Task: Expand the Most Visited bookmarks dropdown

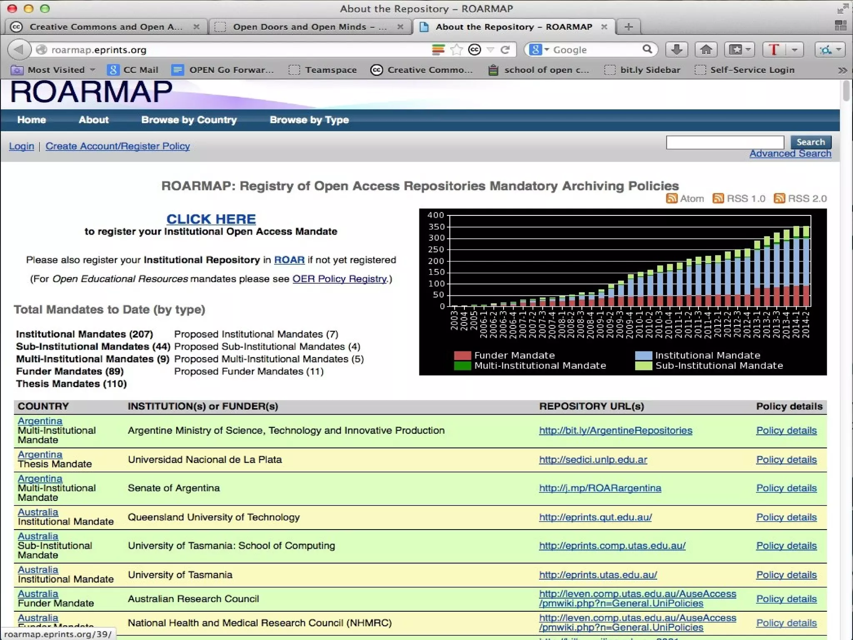Action: click(92, 70)
